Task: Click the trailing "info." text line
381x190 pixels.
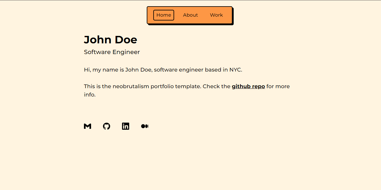Action: 90,95
